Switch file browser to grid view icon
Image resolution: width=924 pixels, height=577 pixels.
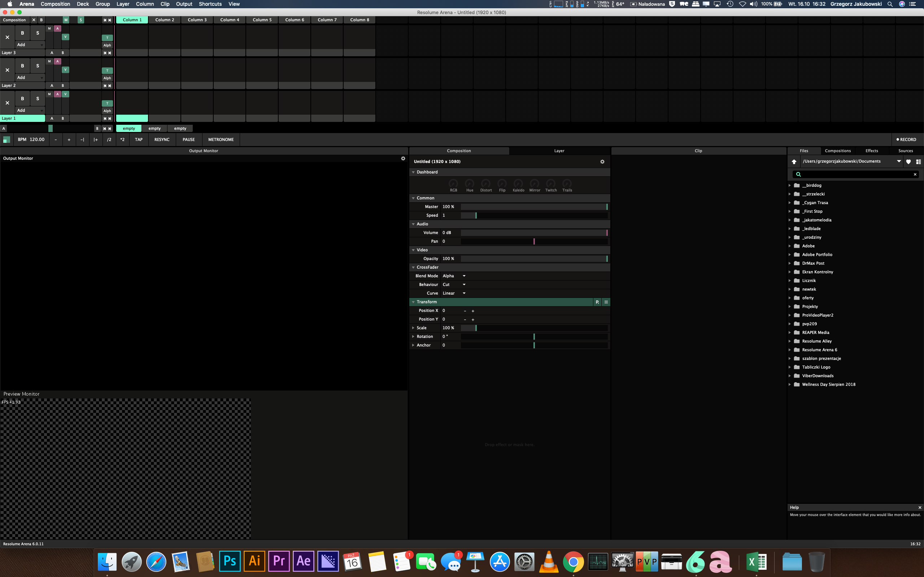click(x=918, y=162)
